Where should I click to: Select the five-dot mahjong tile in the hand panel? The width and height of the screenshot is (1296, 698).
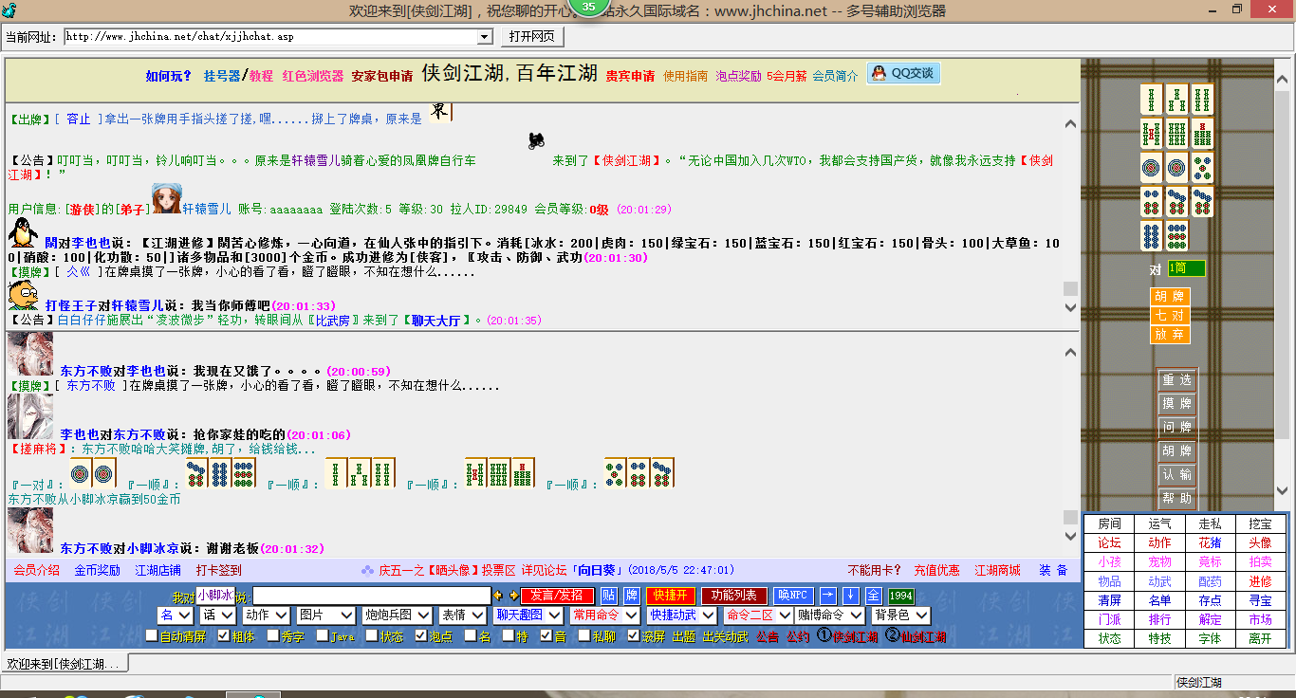click(x=1202, y=168)
